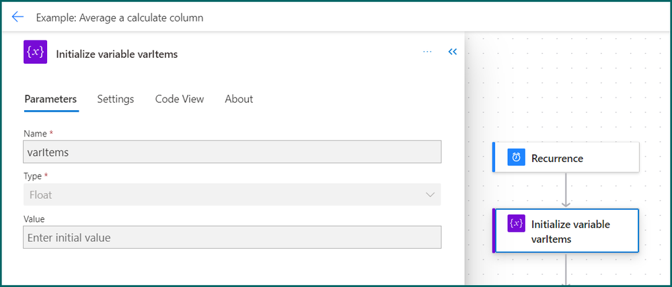Collapse the panel with double chevron
The image size is (672, 287).
point(453,52)
